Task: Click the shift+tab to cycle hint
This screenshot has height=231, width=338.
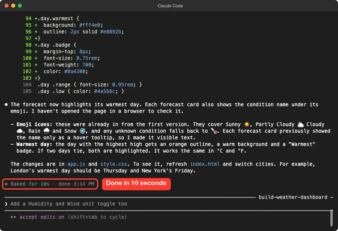Action: pos(97,217)
